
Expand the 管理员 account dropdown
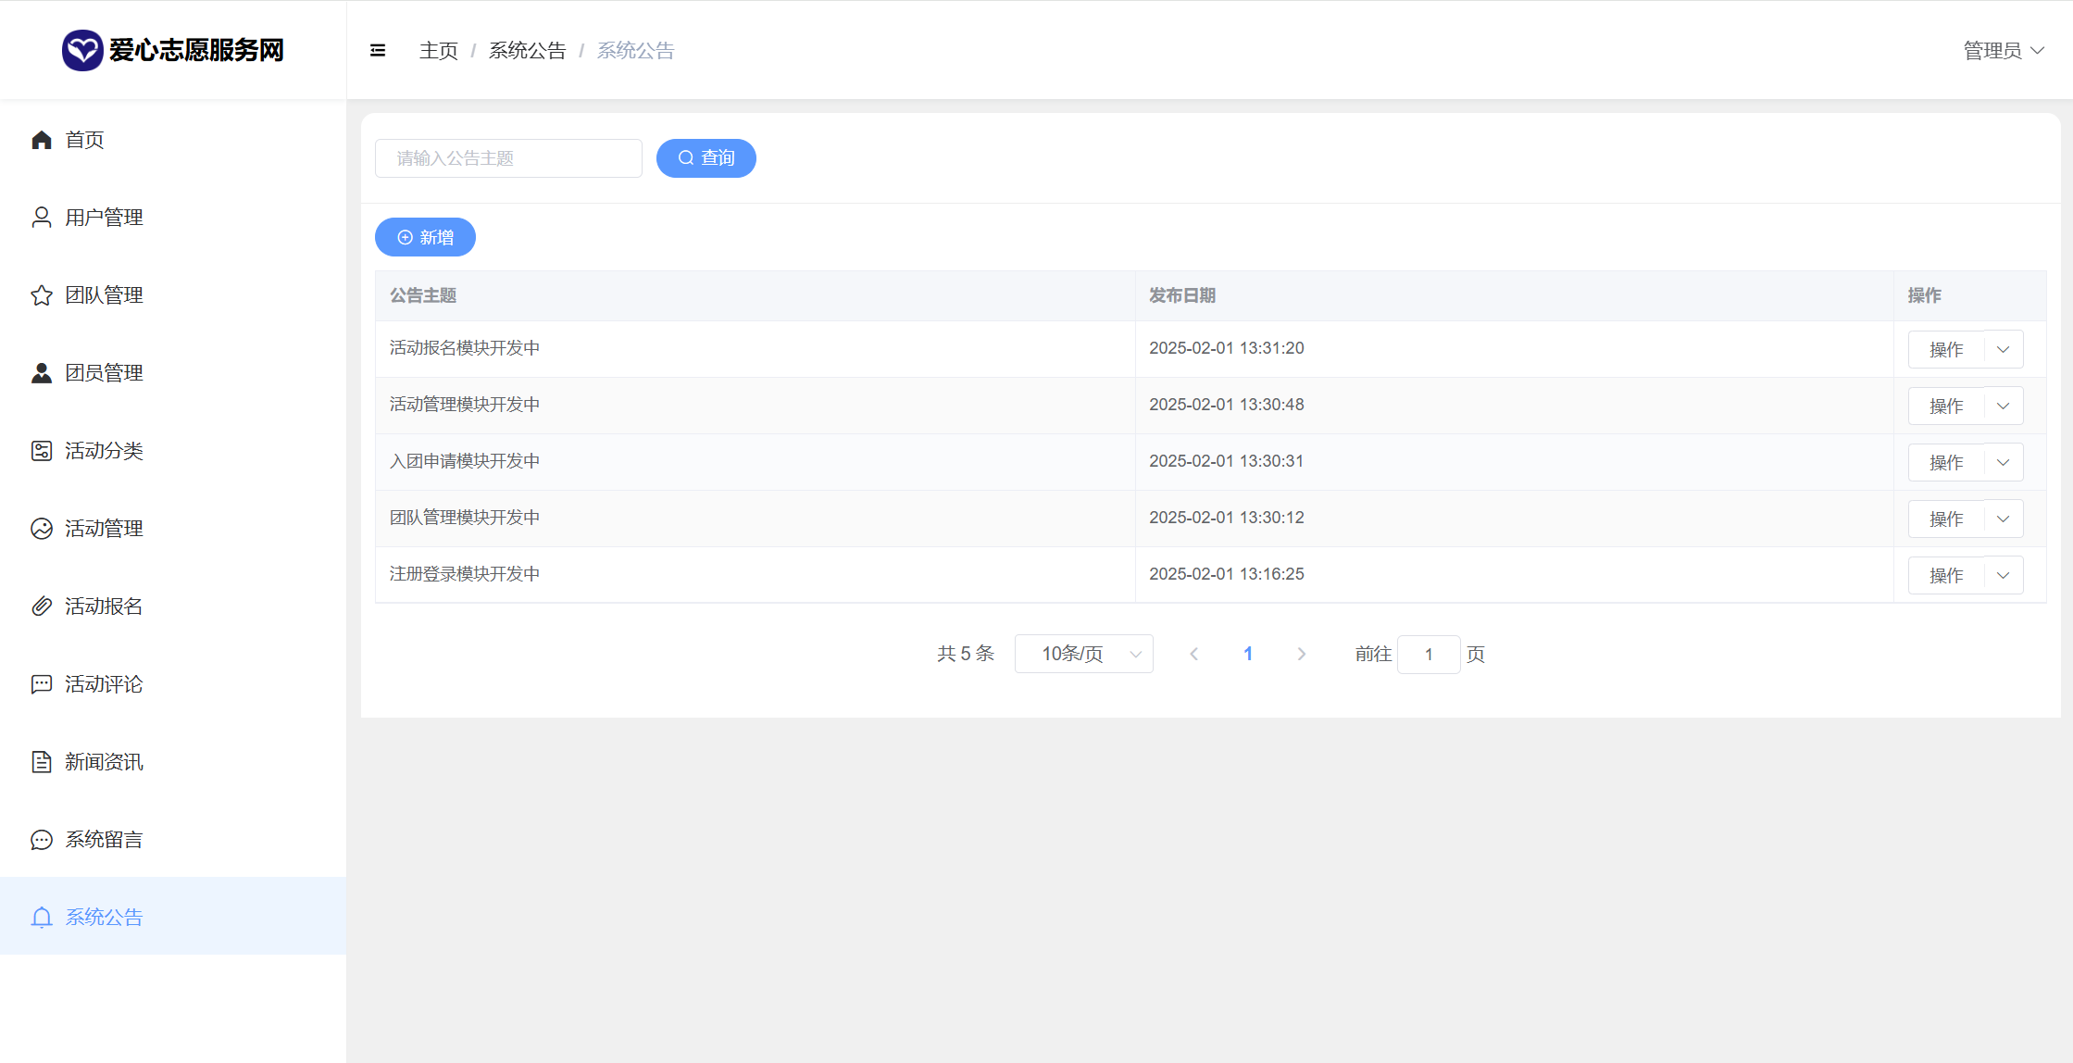2003,51
